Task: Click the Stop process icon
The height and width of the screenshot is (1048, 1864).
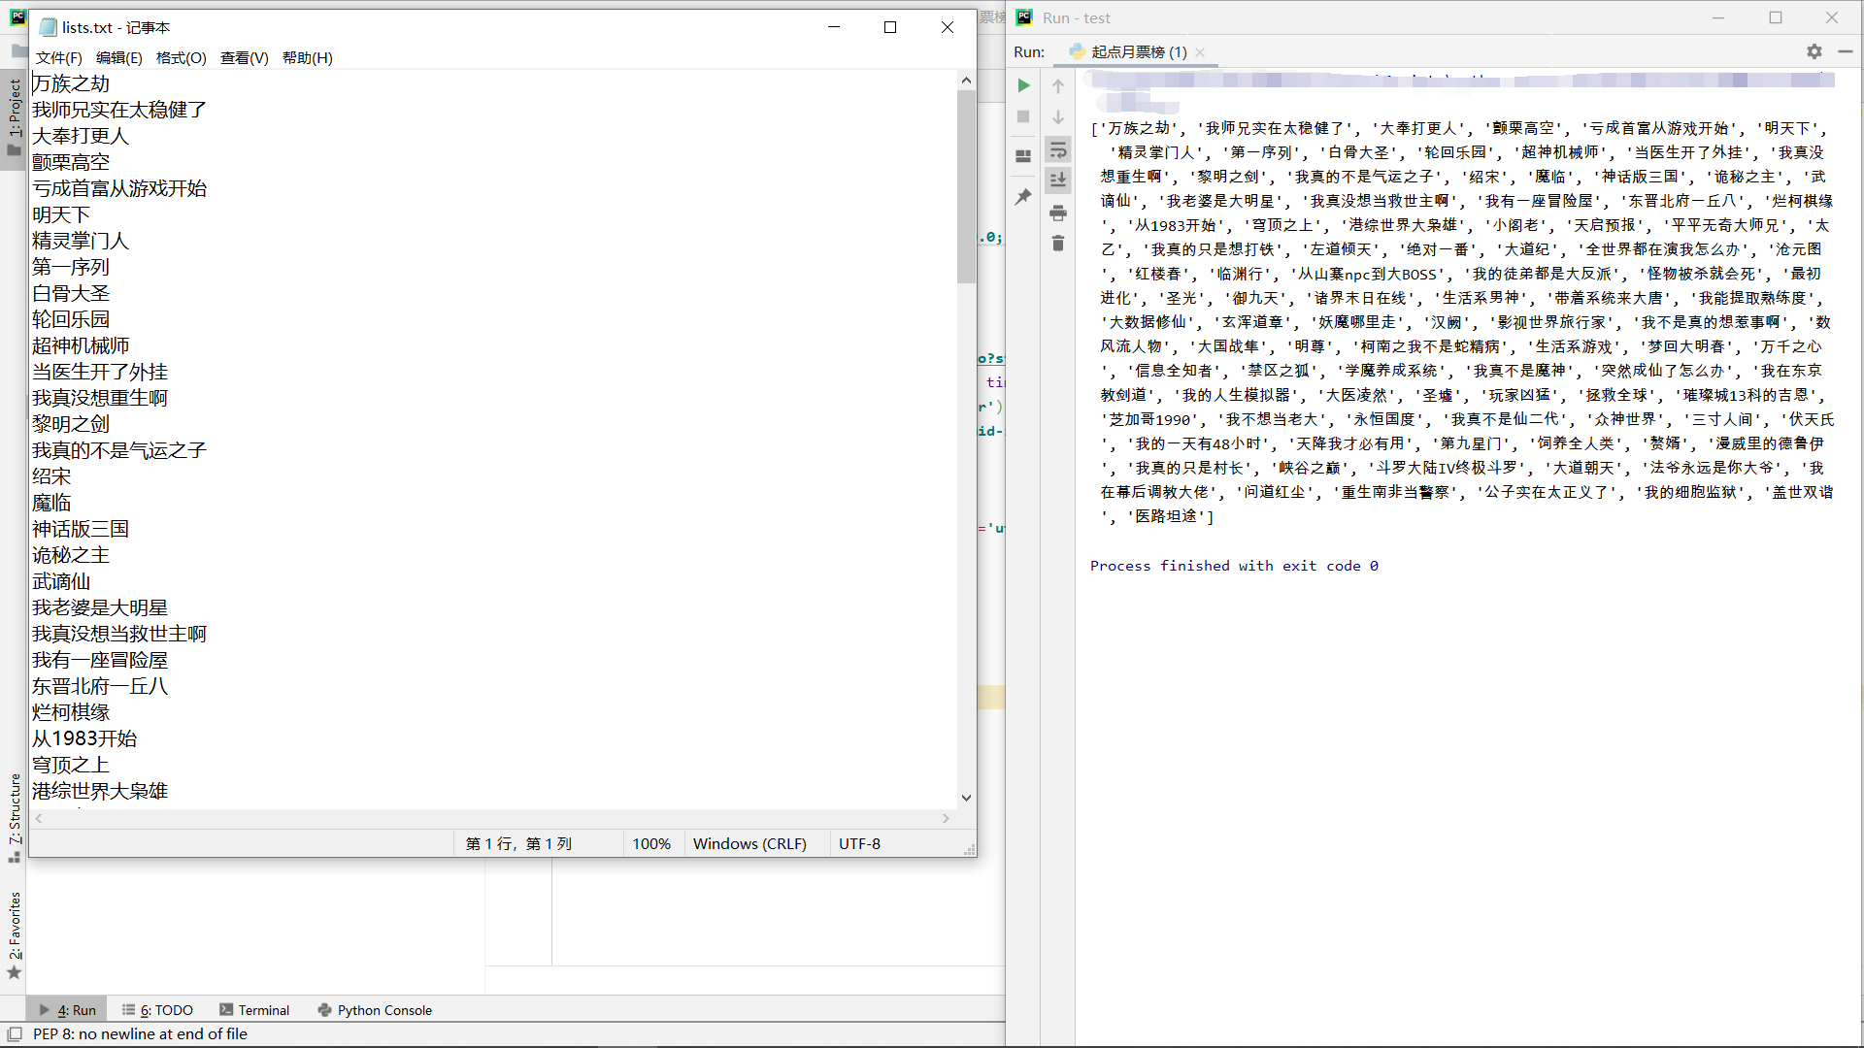Action: pyautogui.click(x=1023, y=116)
